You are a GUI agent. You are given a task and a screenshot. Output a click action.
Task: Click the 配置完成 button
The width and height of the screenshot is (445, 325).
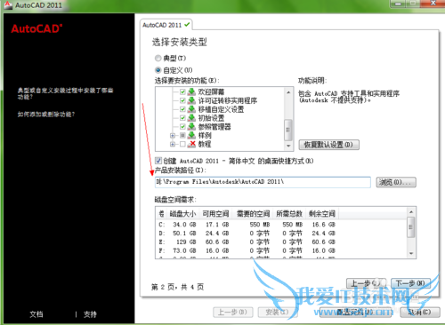tap(355, 312)
